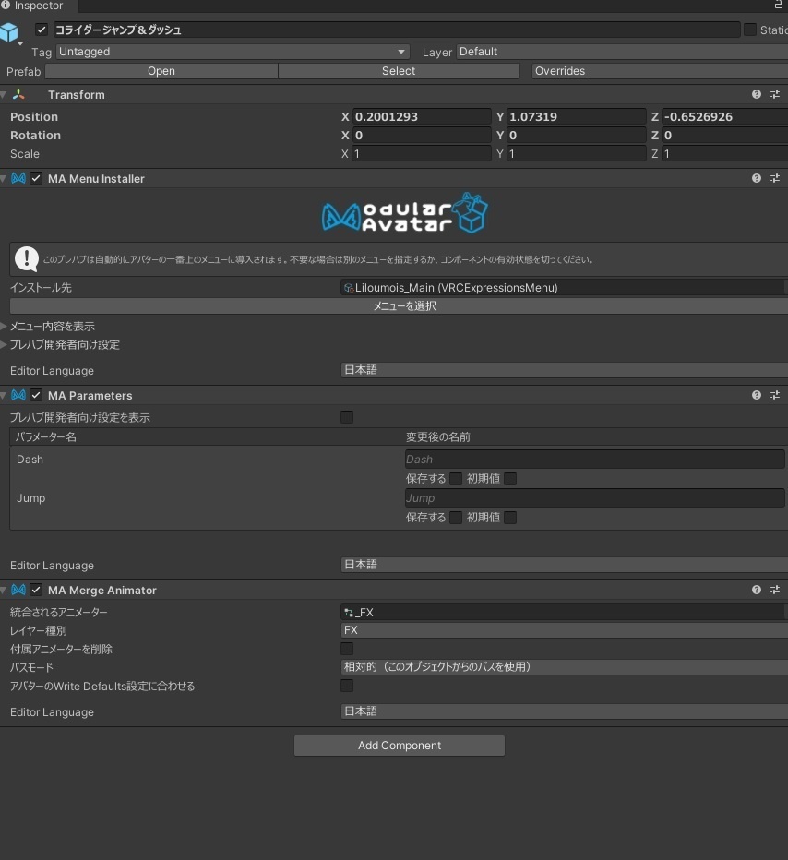Click the Modular Avatar logo
The image size is (788, 860).
(x=405, y=213)
